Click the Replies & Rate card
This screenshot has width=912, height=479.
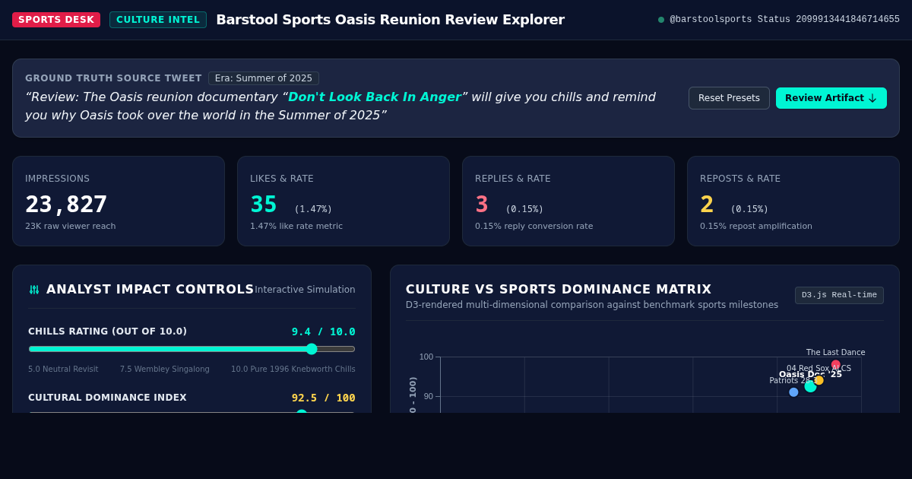pyautogui.click(x=568, y=201)
